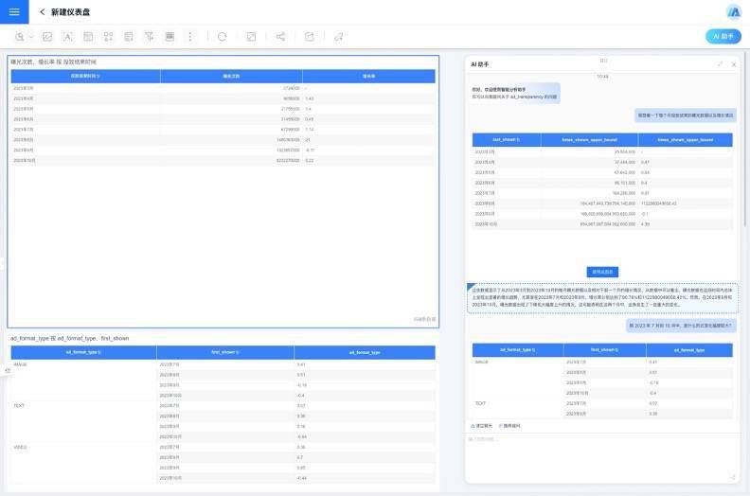Click the share icon in toolbar
Screen dimensions: 750x496
[x=280, y=36]
